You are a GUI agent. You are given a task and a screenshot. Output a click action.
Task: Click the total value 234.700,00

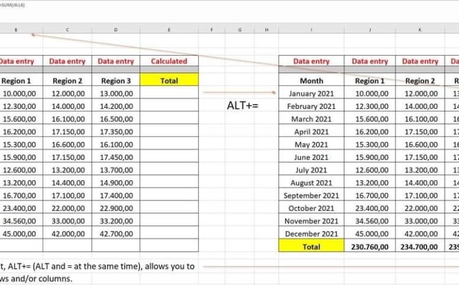click(x=420, y=246)
